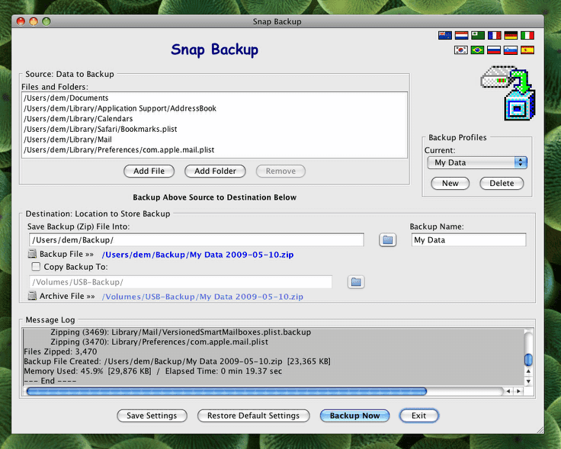This screenshot has height=449, width=561.
Task: Exit the Snap Backup application
Action: click(x=418, y=415)
